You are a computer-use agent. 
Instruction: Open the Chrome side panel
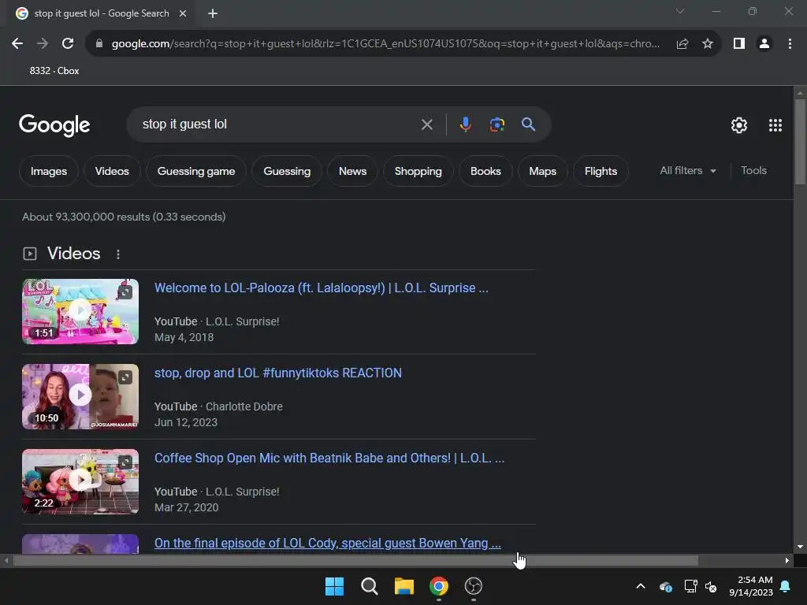click(739, 44)
